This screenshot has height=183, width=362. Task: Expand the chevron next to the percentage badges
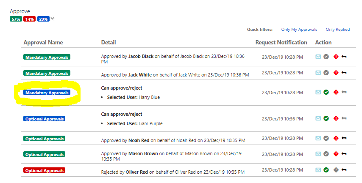[x=53, y=19]
